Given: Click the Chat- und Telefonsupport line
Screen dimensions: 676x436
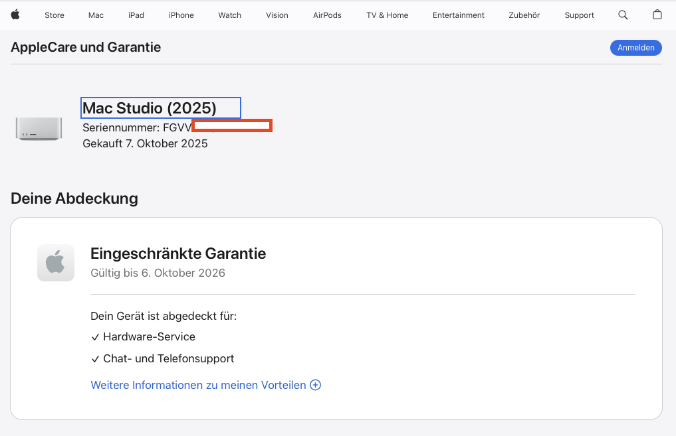Looking at the screenshot, I should coord(163,358).
